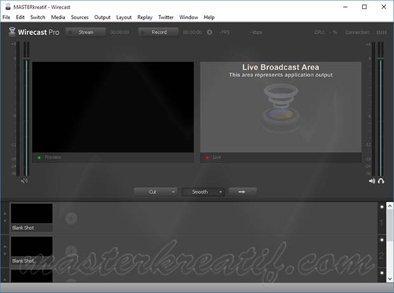Click the red Live indicator dot
394x293 pixels.
pyautogui.click(x=207, y=158)
